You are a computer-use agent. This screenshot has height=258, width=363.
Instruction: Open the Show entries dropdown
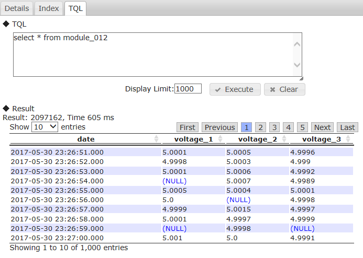(45, 127)
